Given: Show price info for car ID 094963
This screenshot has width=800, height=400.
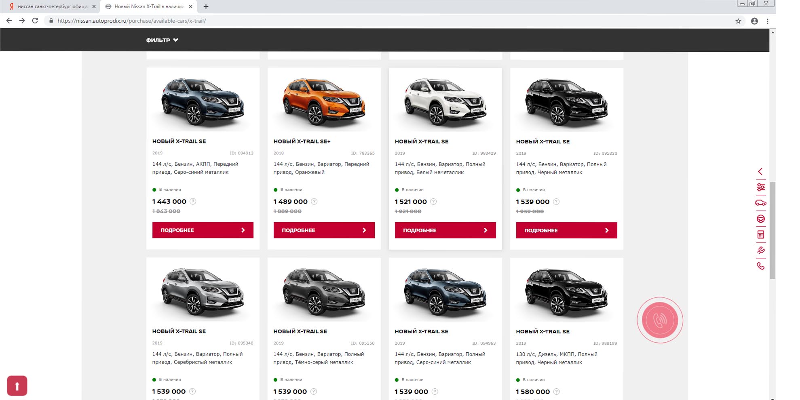Looking at the screenshot, I should (x=435, y=392).
